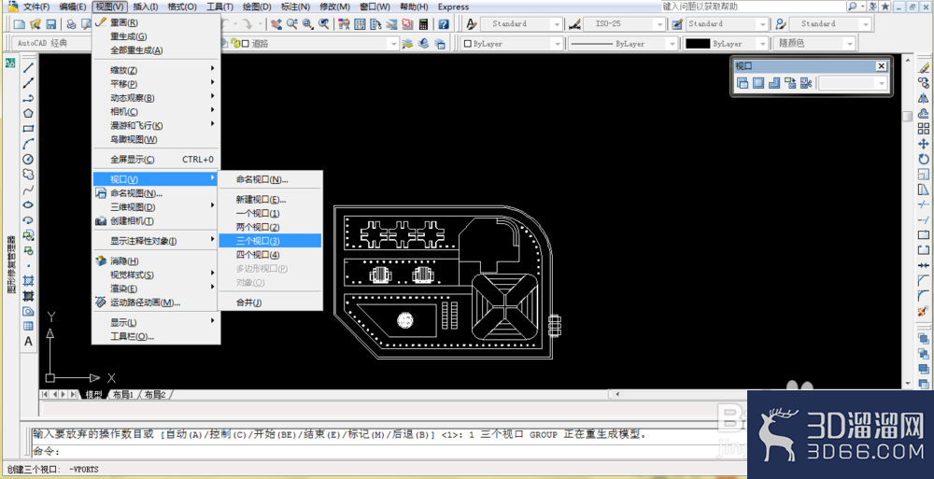
Task: Open the Multileader style Standard dropdown
Action: (830, 24)
